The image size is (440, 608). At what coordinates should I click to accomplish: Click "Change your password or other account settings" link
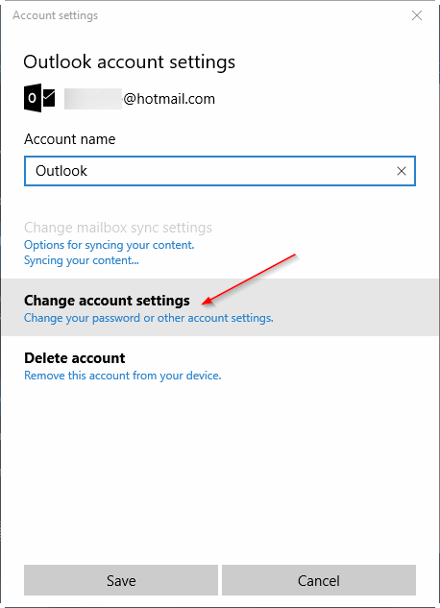pos(149,318)
